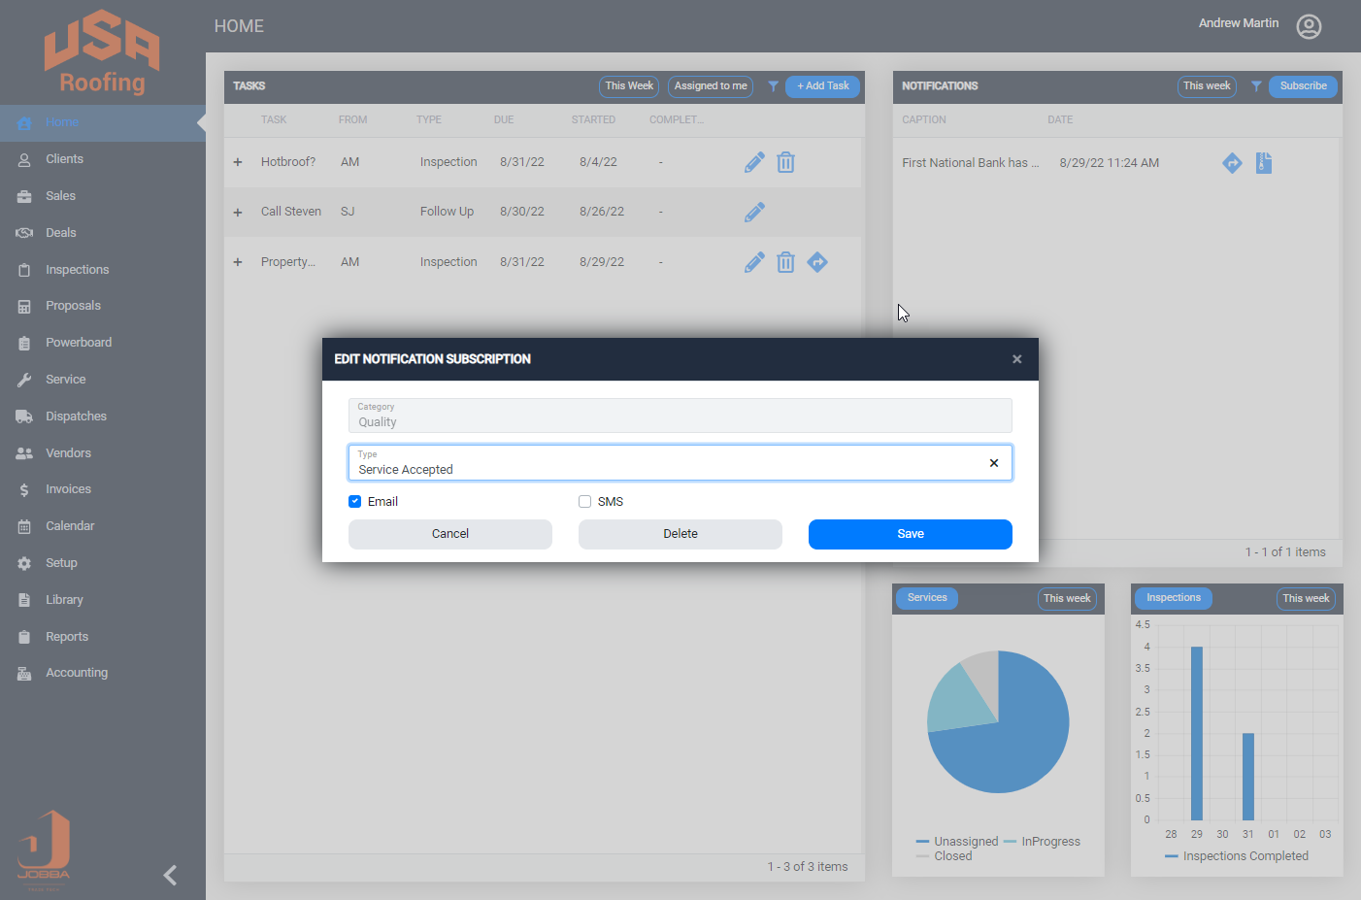Toggle the Assigned to me filter

tap(711, 86)
